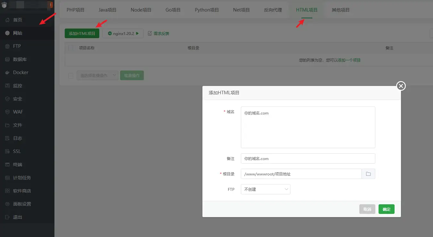Click into the 域名 text area
This screenshot has height=237, width=433.
pyautogui.click(x=308, y=127)
